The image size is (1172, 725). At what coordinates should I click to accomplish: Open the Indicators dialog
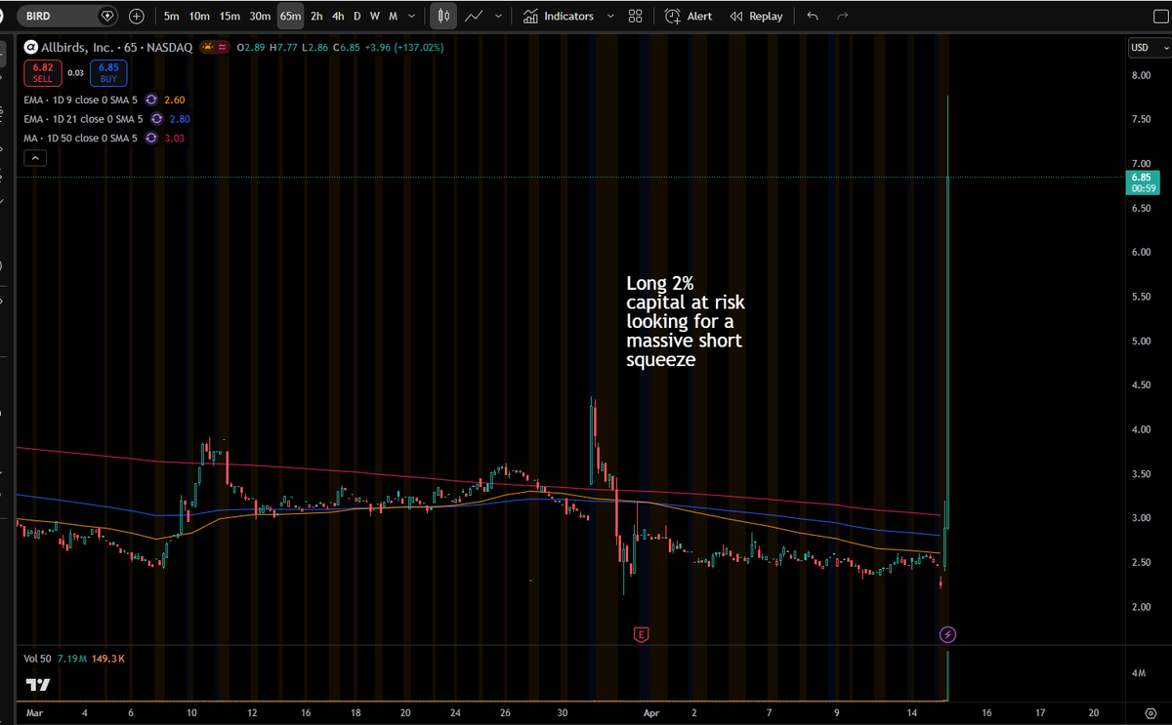558,16
